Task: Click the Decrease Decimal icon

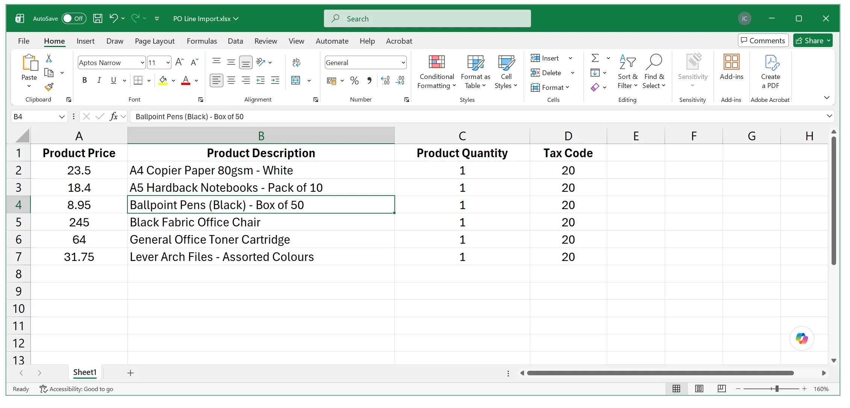Action: tap(400, 80)
